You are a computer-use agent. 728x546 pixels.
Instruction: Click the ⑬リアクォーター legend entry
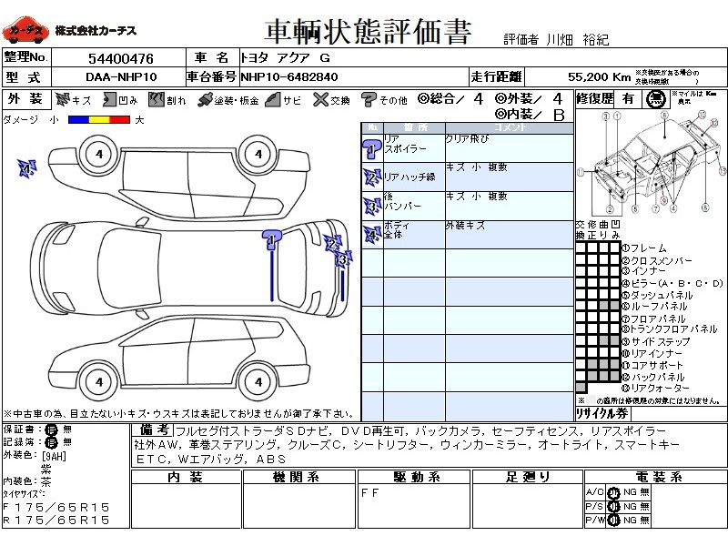pyautogui.click(x=655, y=389)
